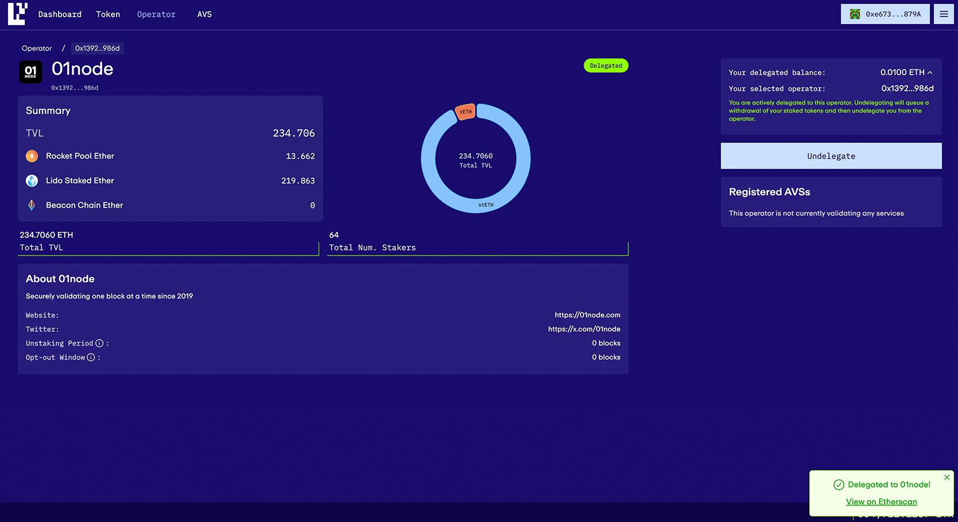Open the Dashboard tab
Image resolution: width=958 pixels, height=522 pixels.
(60, 14)
